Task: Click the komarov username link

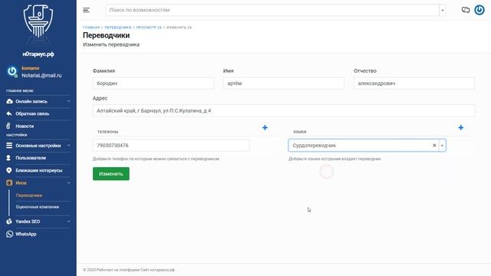Action: (31, 68)
